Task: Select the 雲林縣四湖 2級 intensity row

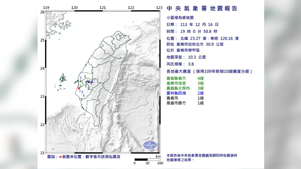Action: click(x=185, y=93)
